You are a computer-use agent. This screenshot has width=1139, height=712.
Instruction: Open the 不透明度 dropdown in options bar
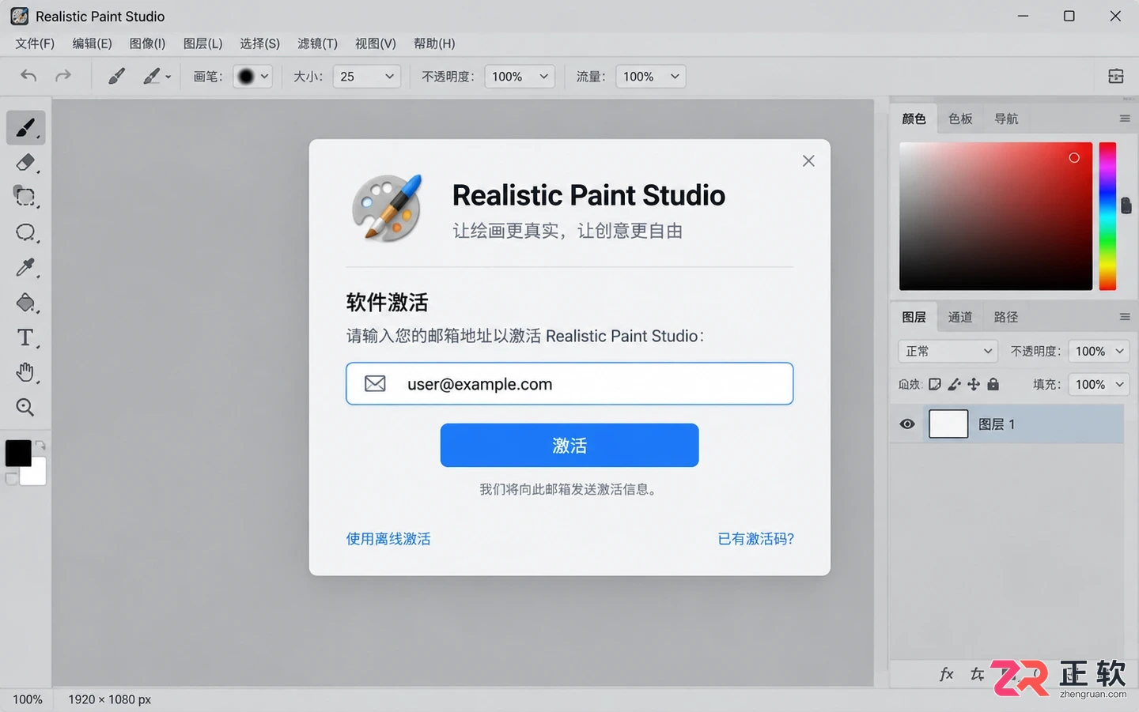[520, 77]
